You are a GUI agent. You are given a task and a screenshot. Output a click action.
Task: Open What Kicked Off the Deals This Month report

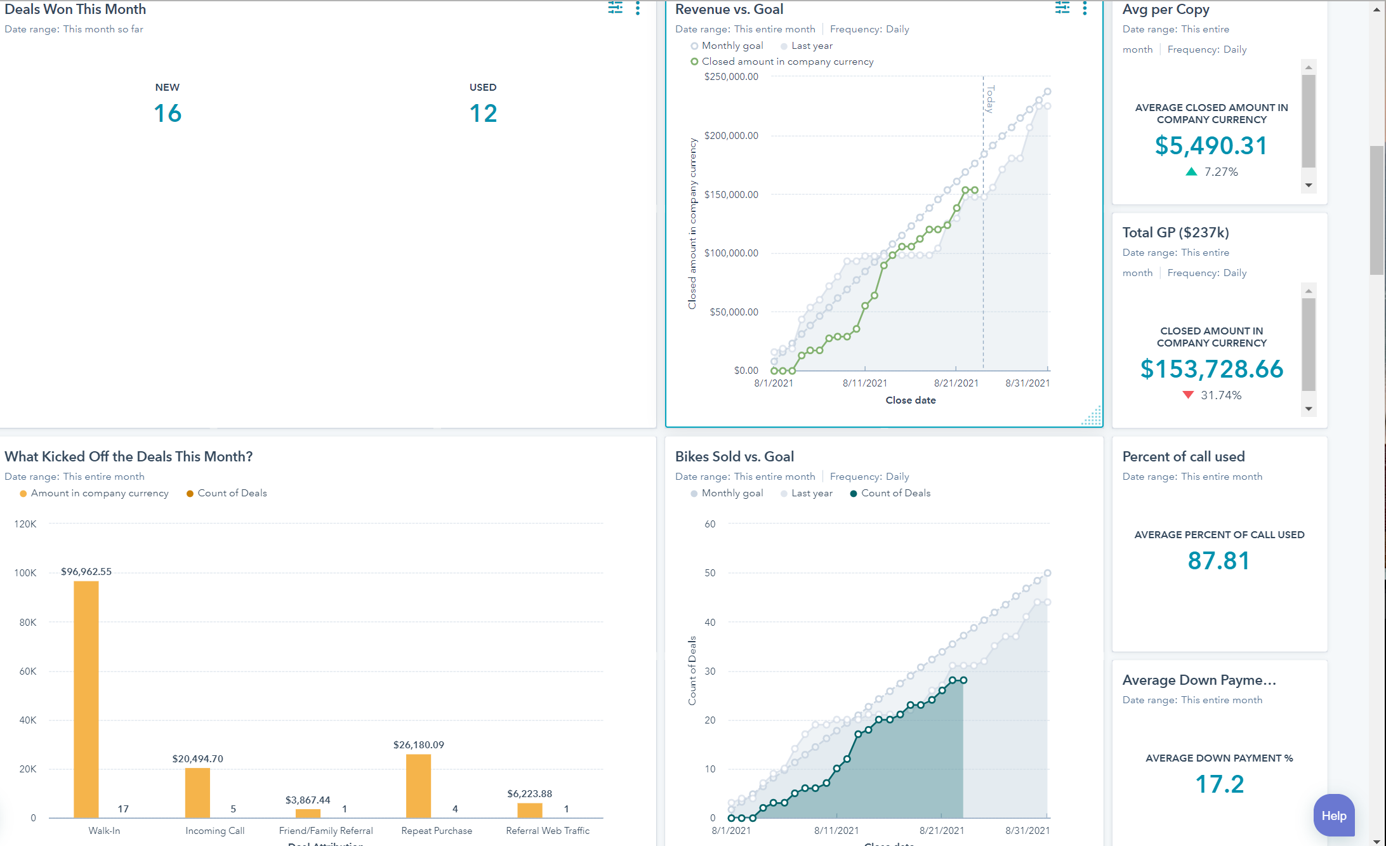point(129,457)
